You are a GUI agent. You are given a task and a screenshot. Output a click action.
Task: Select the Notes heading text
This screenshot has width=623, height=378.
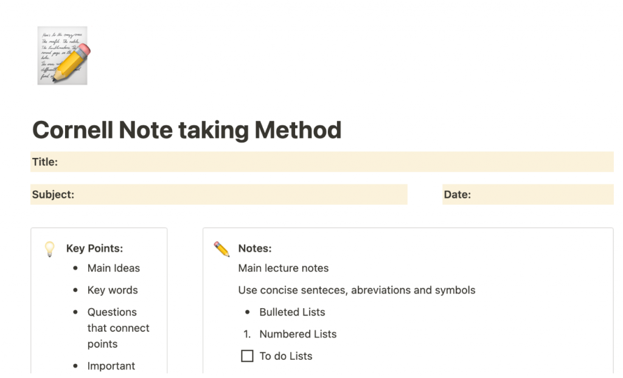[254, 249]
